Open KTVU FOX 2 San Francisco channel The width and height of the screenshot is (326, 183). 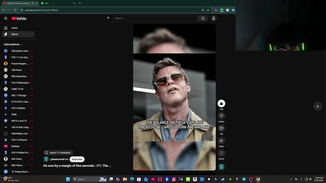[18, 102]
